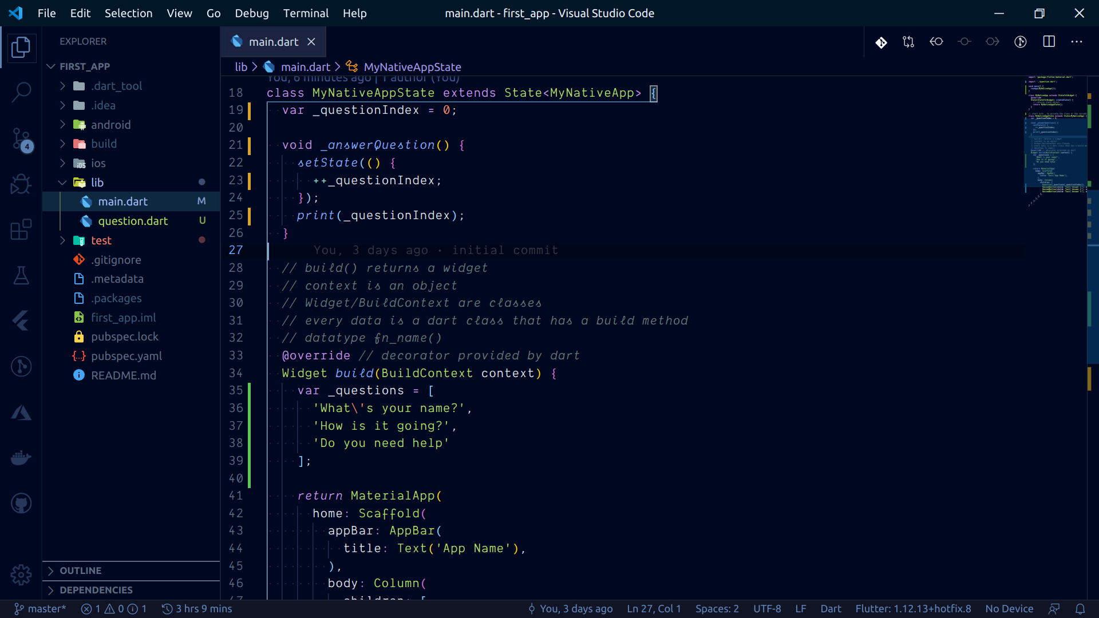Click the No Device status button
Image resolution: width=1099 pixels, height=618 pixels.
click(x=1009, y=609)
